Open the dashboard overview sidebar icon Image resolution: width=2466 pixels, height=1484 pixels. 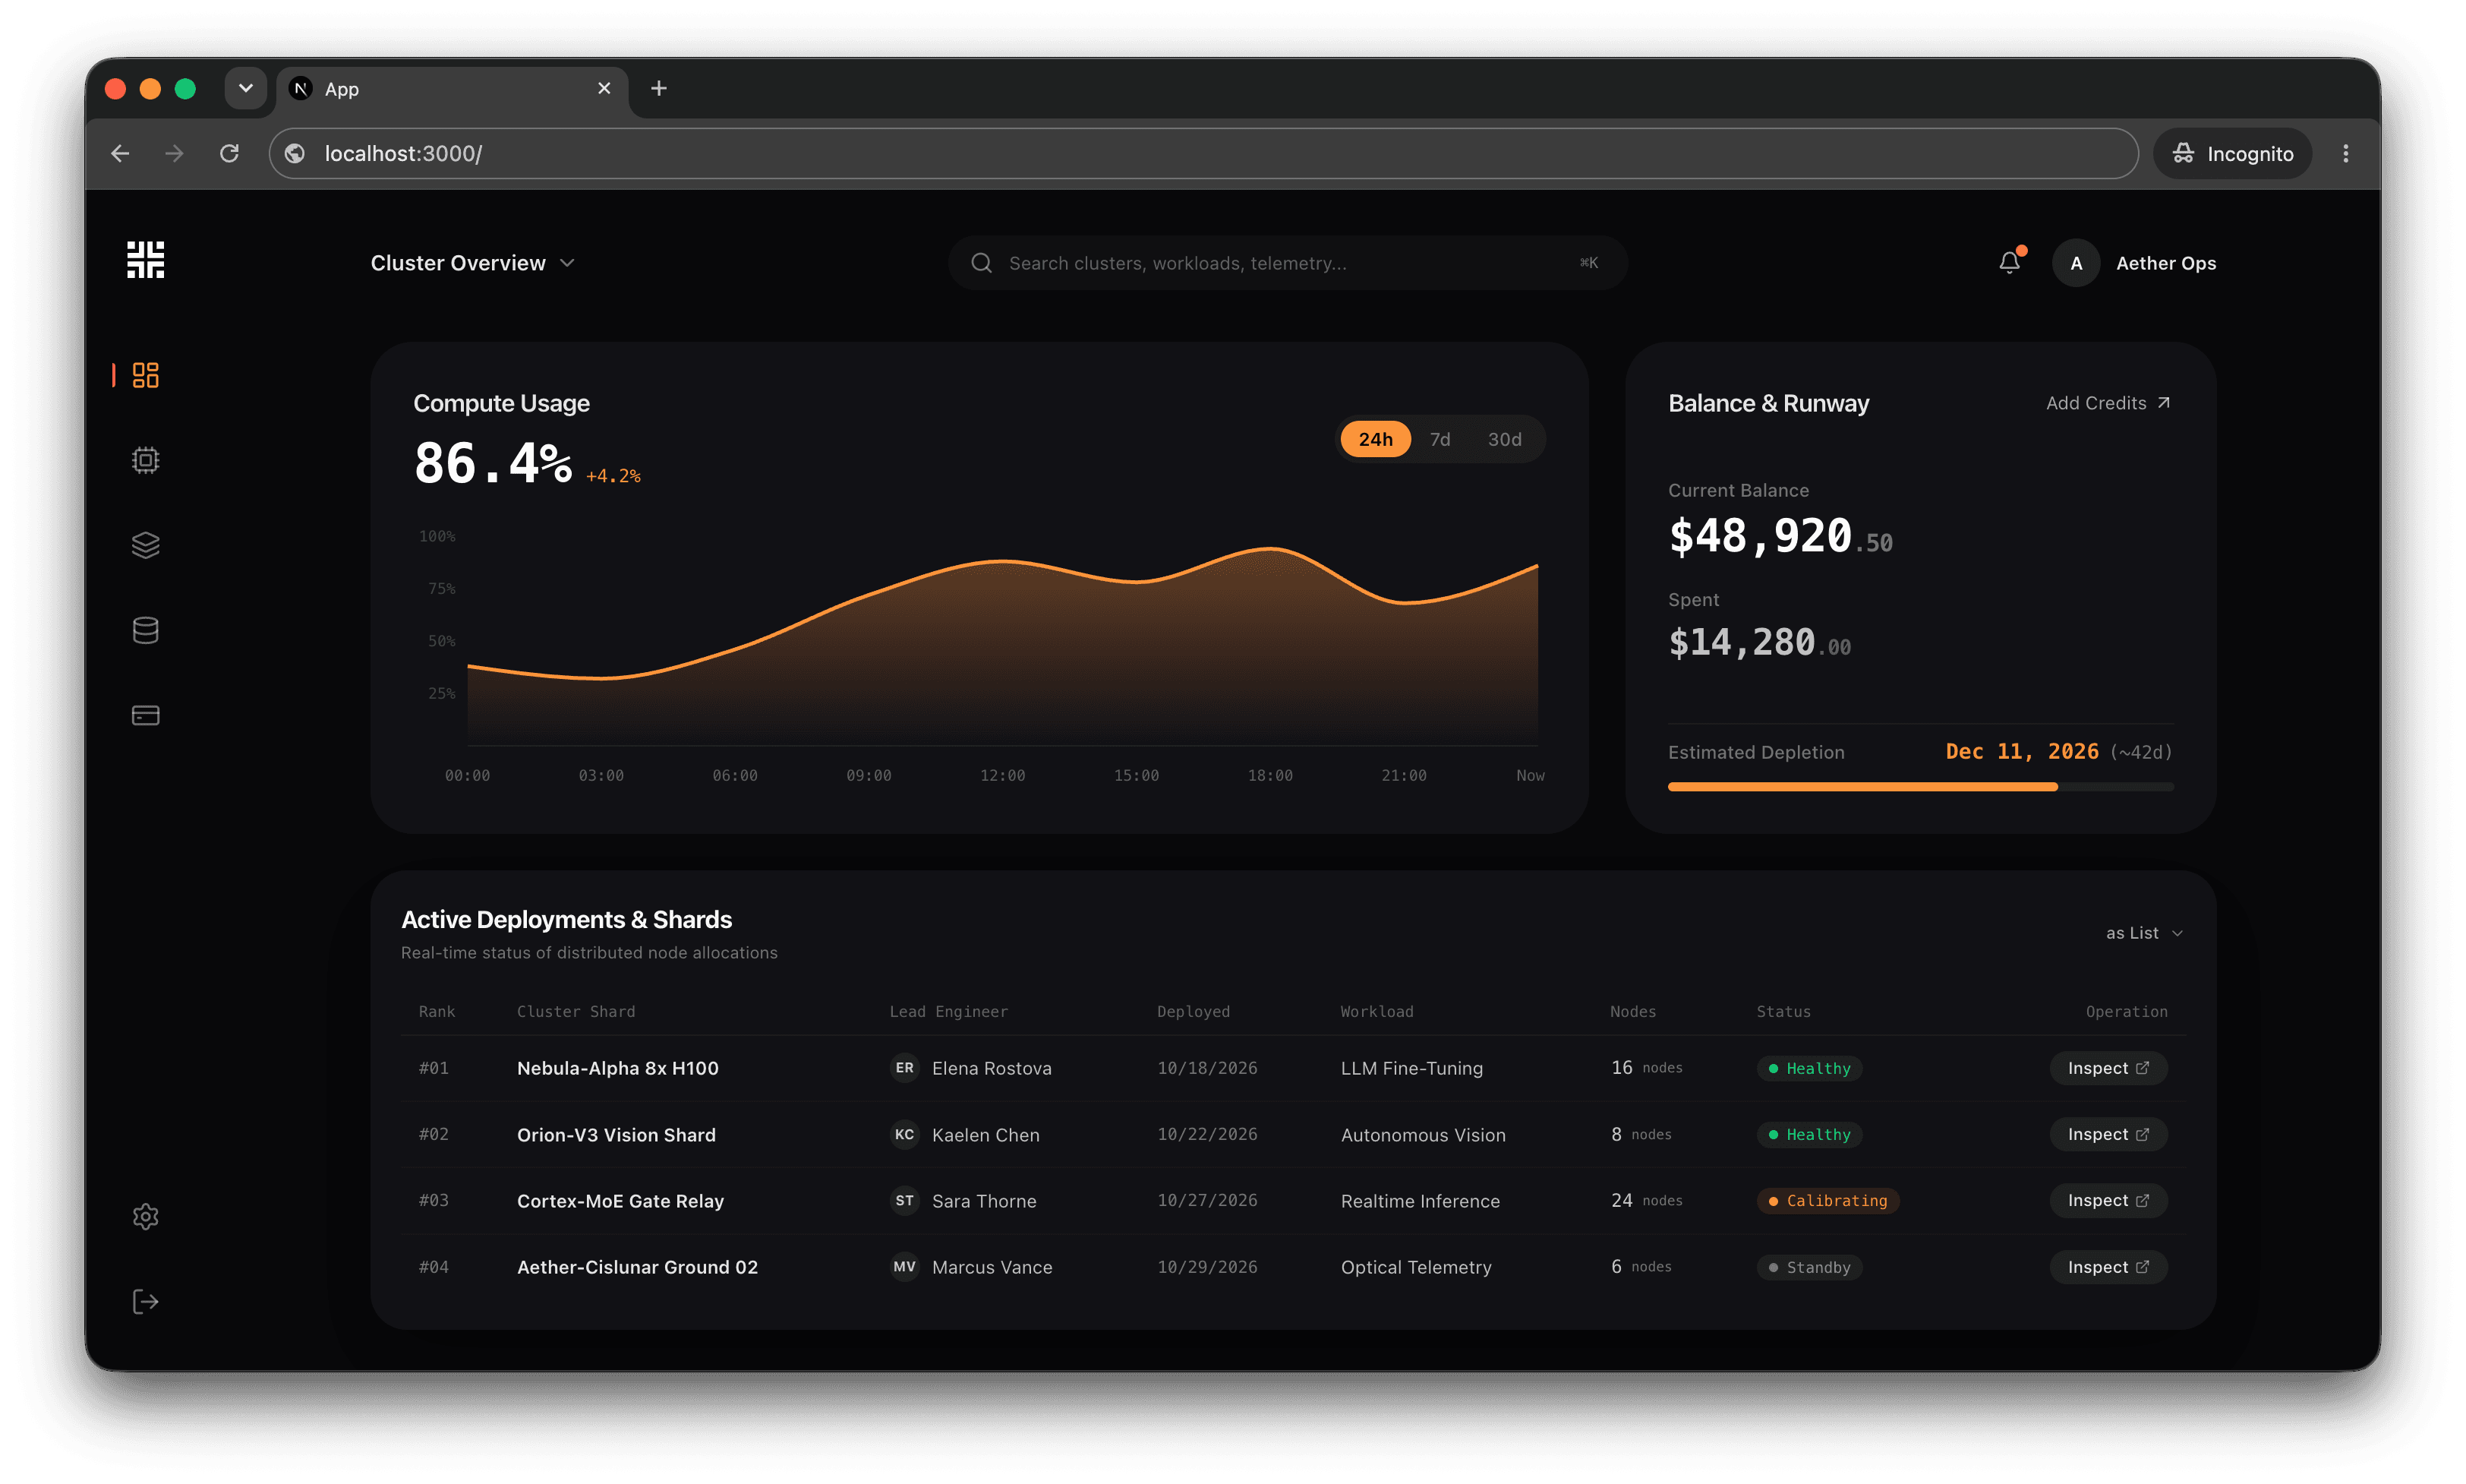pos(146,375)
